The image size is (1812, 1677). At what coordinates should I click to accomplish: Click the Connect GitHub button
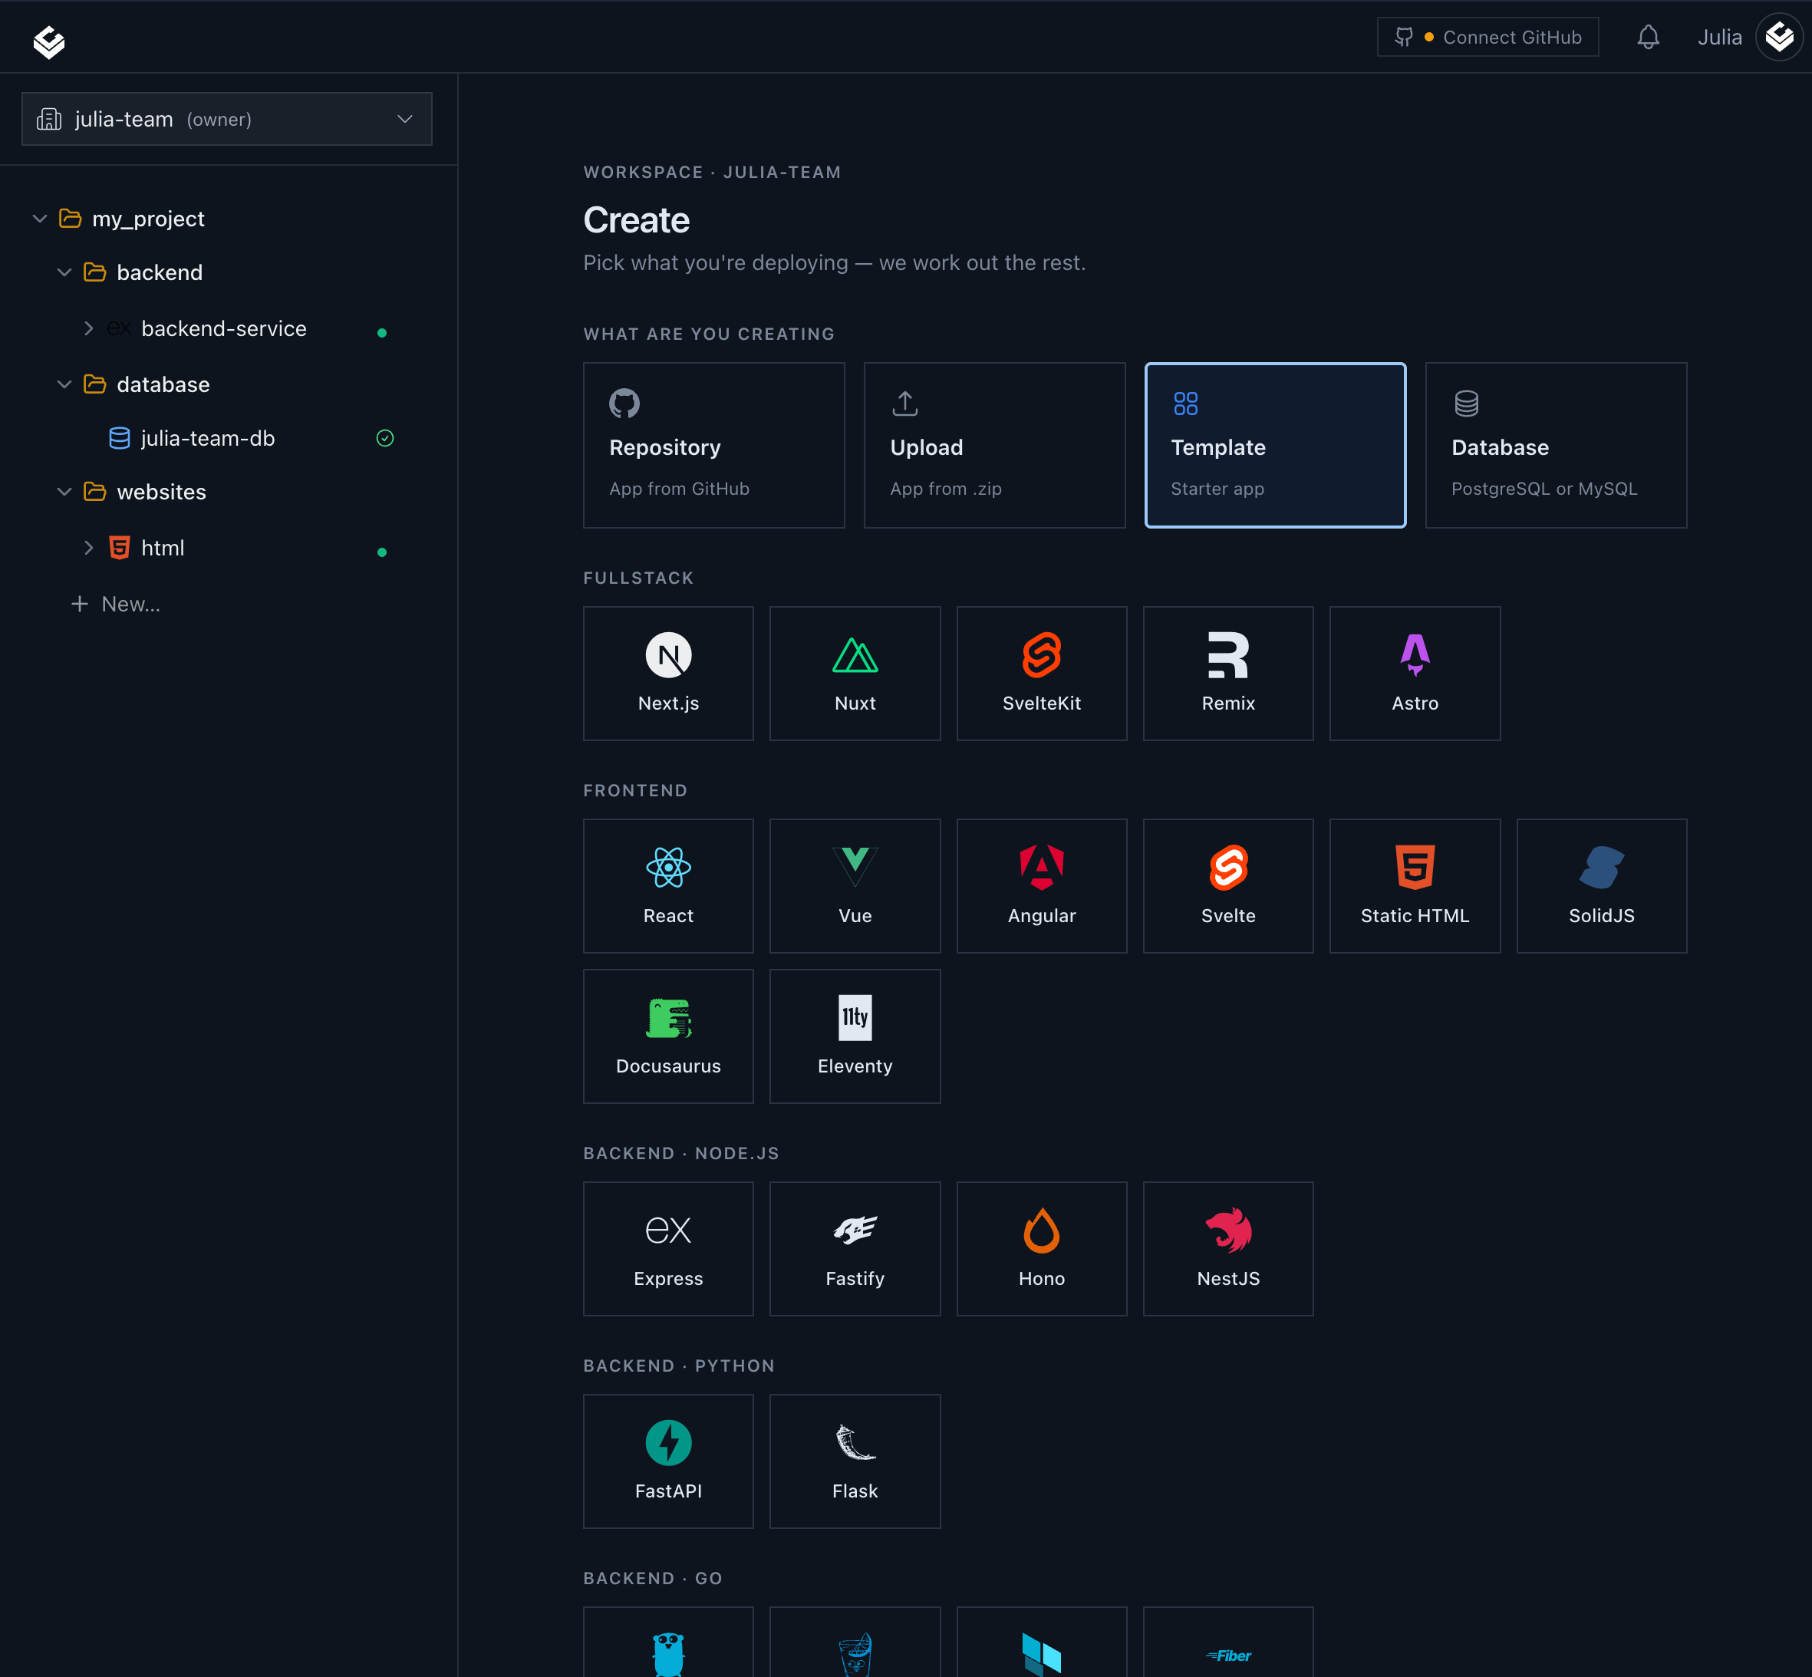(1487, 37)
